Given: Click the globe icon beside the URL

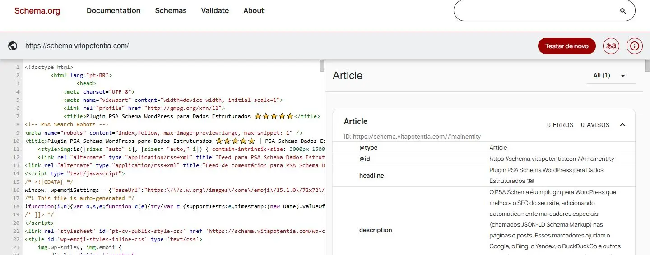Looking at the screenshot, I should (13, 46).
